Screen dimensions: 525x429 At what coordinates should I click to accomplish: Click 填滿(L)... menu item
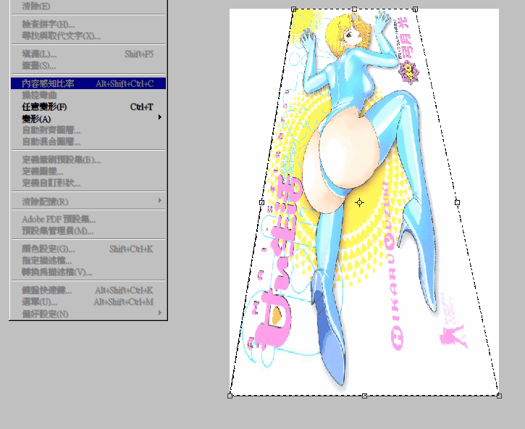(88, 54)
